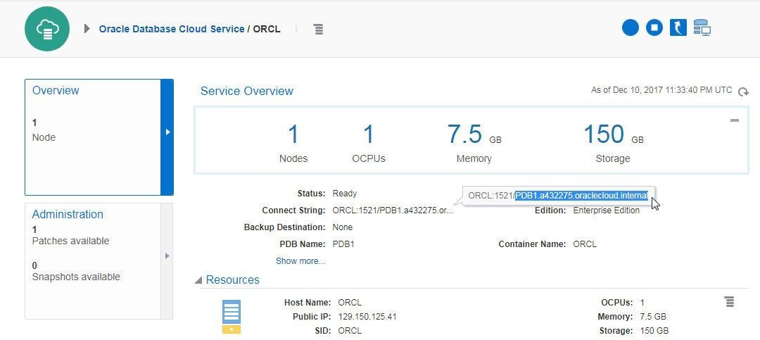The height and width of the screenshot is (340, 760).
Task: Click the ORCL node server icon
Action: [x=232, y=317]
